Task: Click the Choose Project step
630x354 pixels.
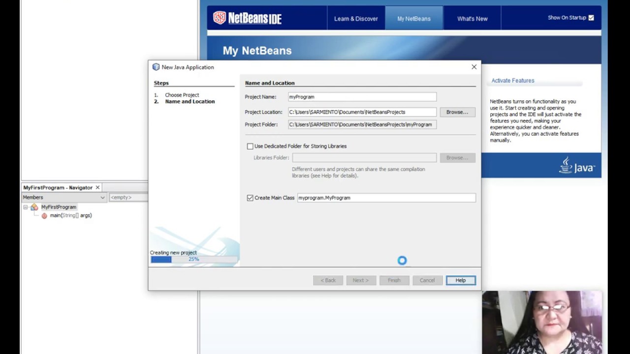Action: (x=182, y=95)
